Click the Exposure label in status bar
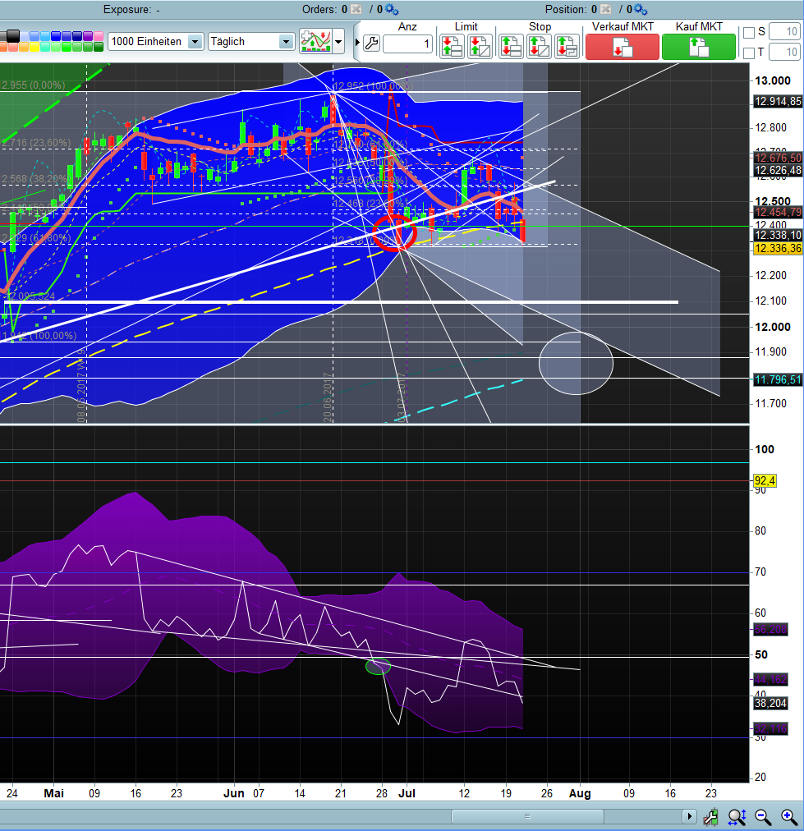 point(126,10)
